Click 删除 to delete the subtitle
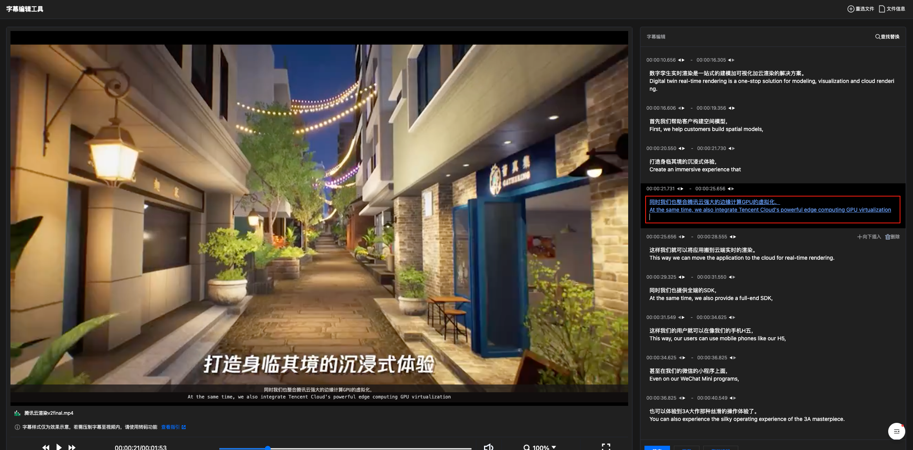913x450 pixels. pos(892,237)
